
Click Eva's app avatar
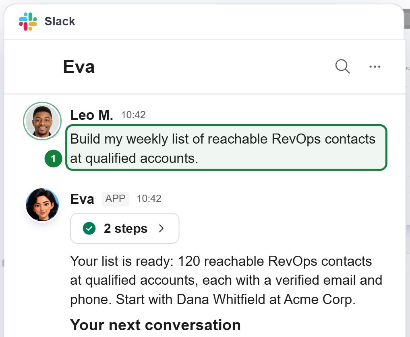click(x=42, y=205)
